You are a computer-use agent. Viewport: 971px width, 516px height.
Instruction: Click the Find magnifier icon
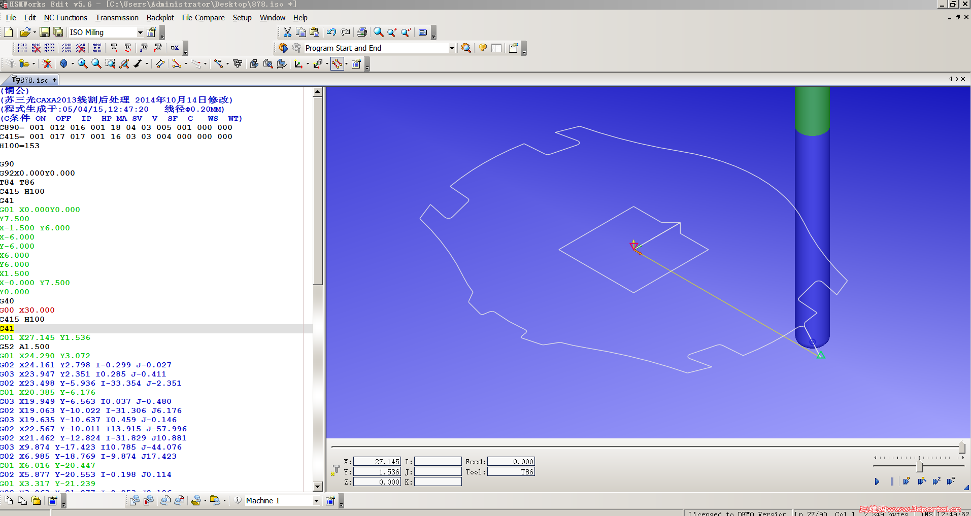pyautogui.click(x=379, y=32)
